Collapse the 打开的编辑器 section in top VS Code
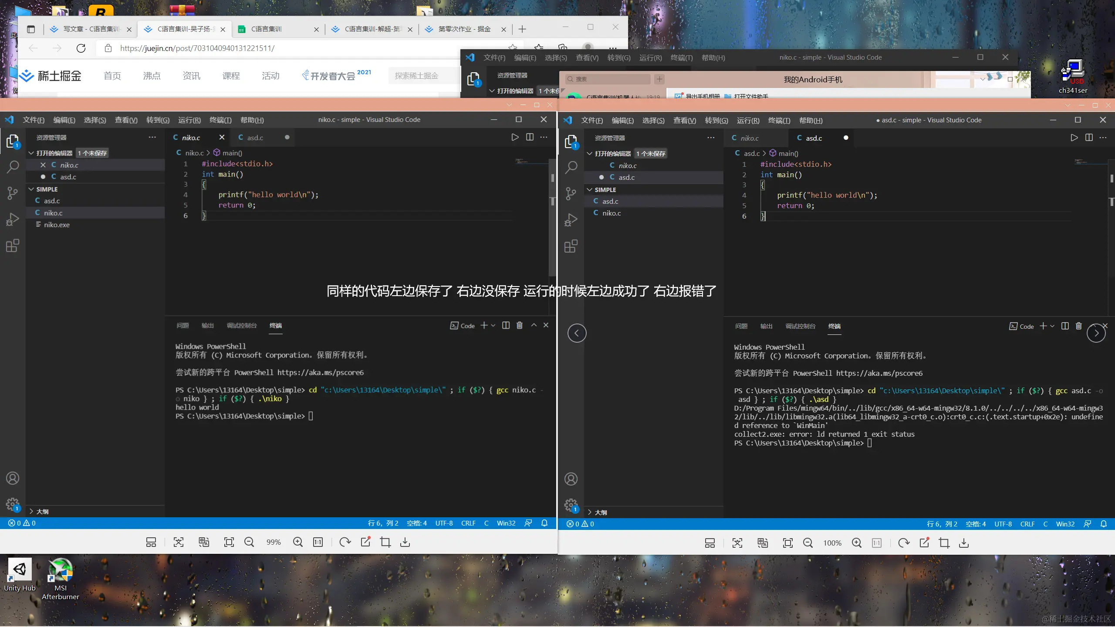 (x=492, y=91)
